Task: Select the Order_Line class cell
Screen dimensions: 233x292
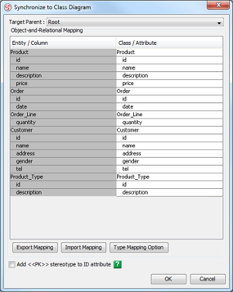Action: pos(170,115)
